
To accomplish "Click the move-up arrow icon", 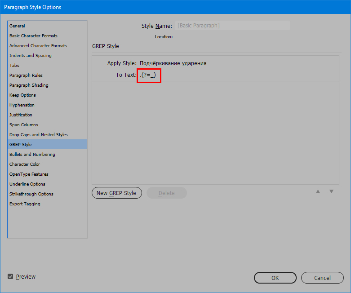I will pyautogui.click(x=318, y=191).
